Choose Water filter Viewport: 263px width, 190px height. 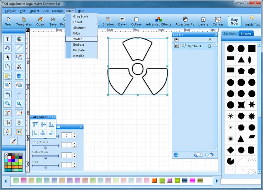(81, 39)
